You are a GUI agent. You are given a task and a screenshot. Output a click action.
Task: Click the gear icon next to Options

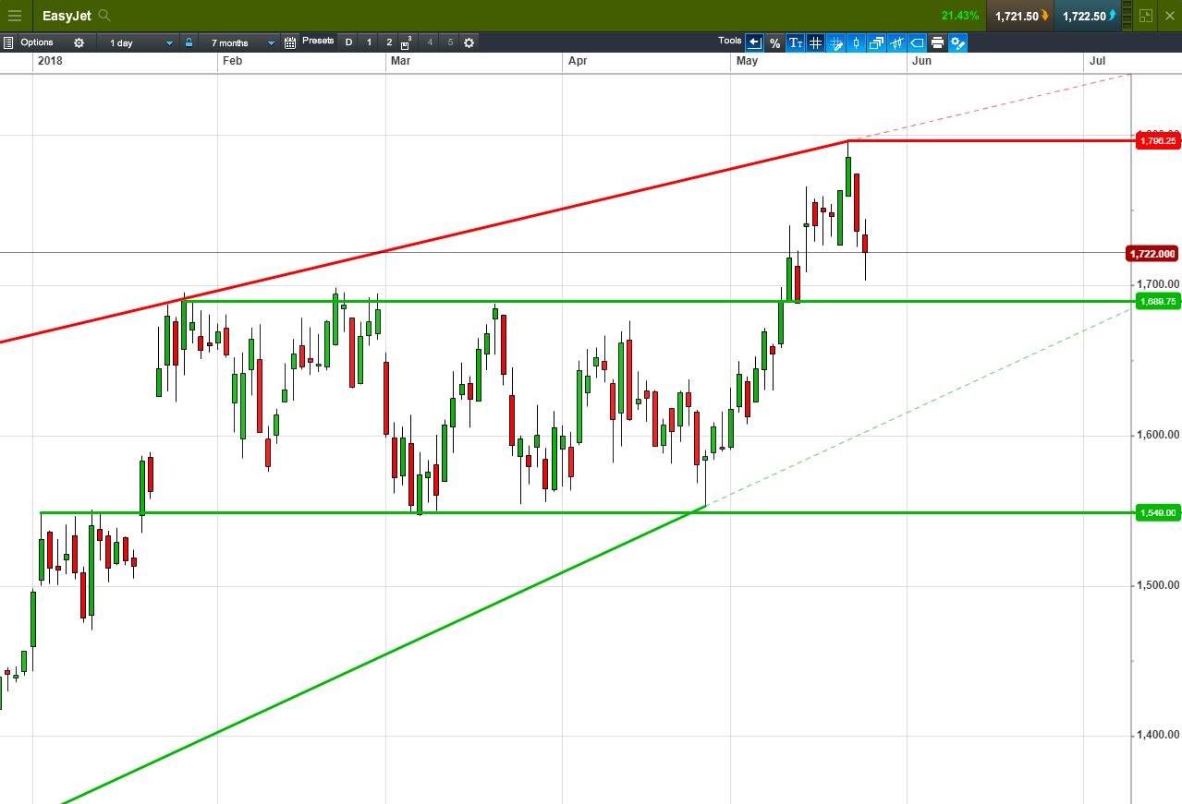click(x=79, y=42)
